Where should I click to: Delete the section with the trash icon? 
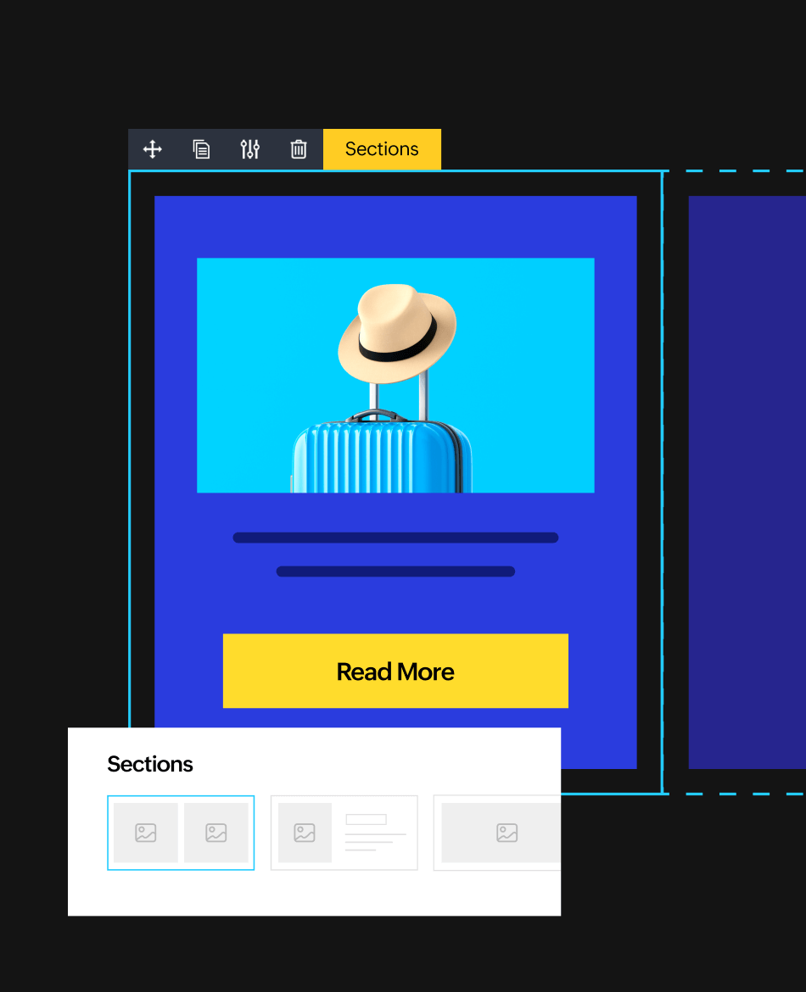(x=299, y=149)
